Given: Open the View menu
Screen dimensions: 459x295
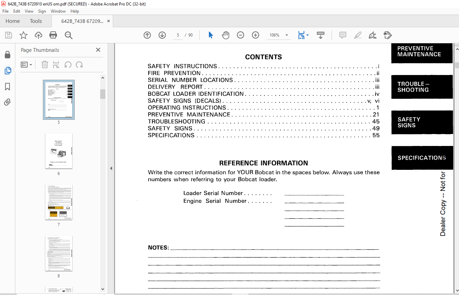Looking at the screenshot, I should click(29, 11).
